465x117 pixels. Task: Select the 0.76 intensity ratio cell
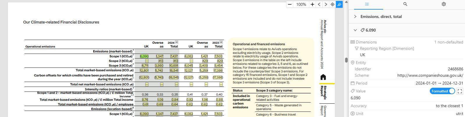[145, 100]
